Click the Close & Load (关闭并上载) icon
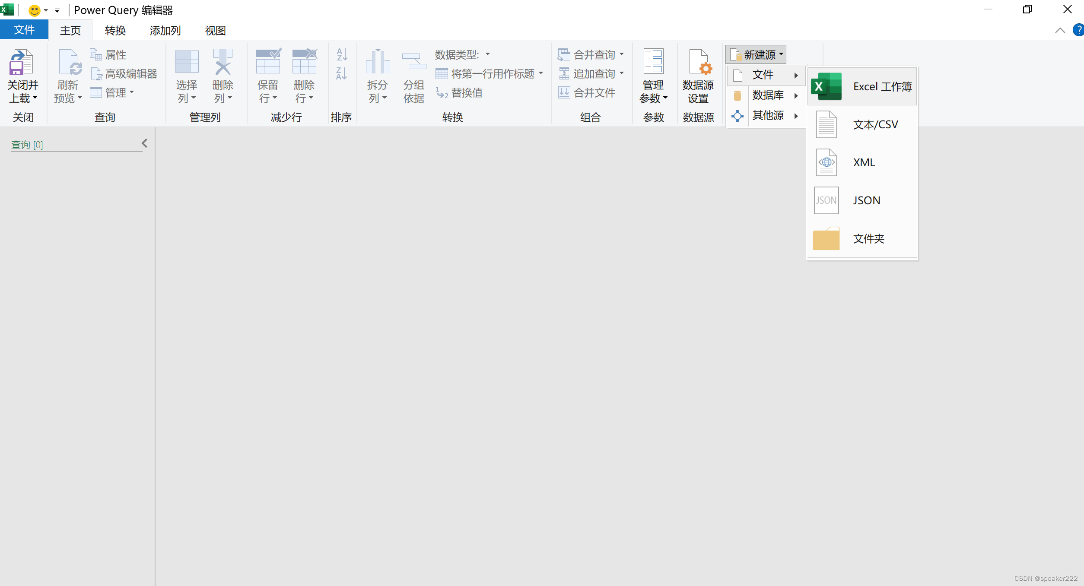Screen dimensions: 1084x586 [x=21, y=63]
